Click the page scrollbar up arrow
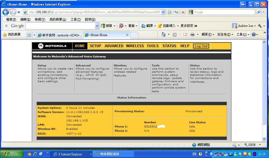Screen dimensions: 269x158 pos(264,42)
